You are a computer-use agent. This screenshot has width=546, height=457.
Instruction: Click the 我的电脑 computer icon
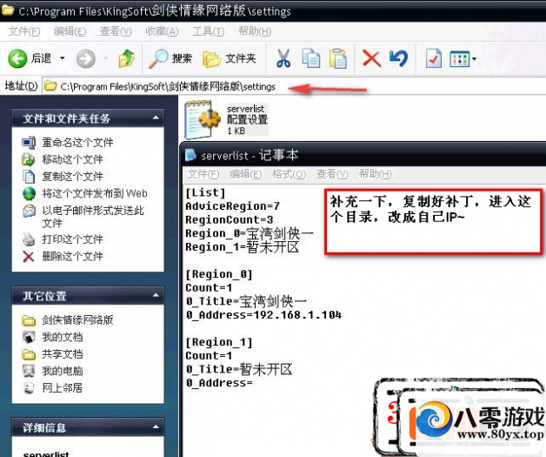[29, 371]
